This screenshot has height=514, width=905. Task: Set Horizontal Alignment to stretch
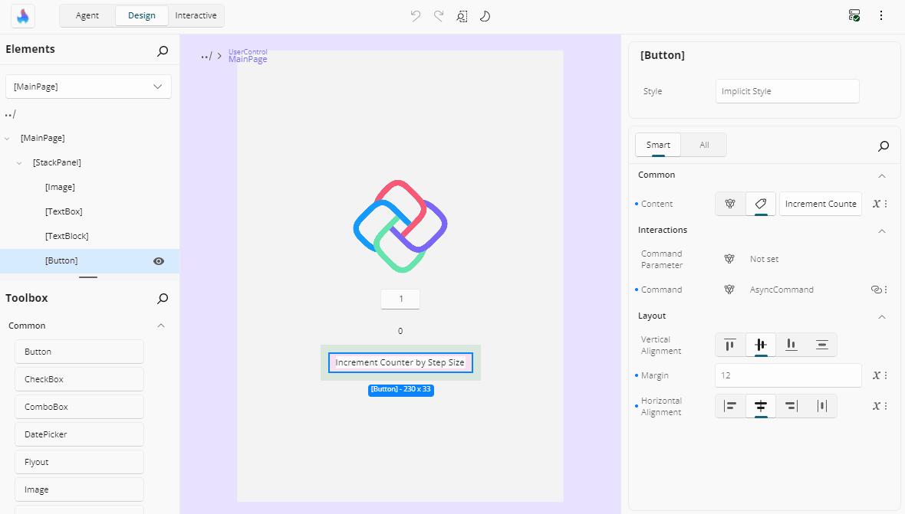tap(822, 406)
